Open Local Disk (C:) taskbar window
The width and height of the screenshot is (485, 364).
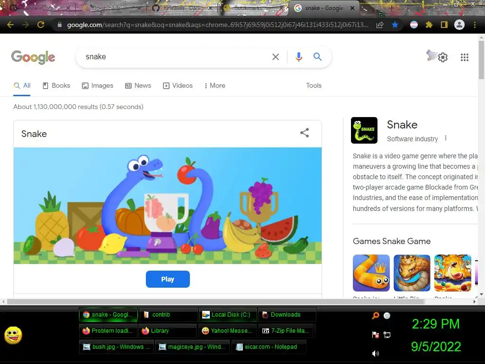click(x=228, y=315)
